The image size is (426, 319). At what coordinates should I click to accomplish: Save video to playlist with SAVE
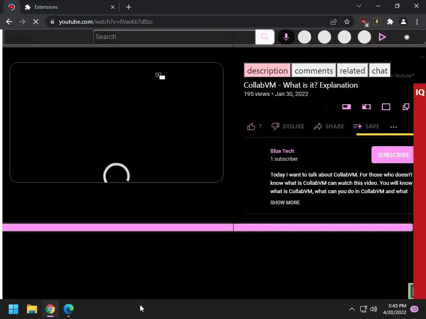tap(366, 126)
